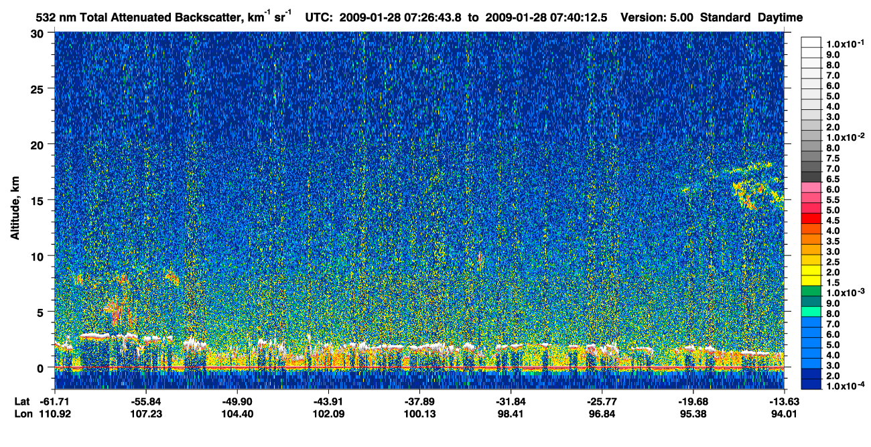The height and width of the screenshot is (447, 871).
Task: Click the latitude value -19.68
Action: coord(693,401)
